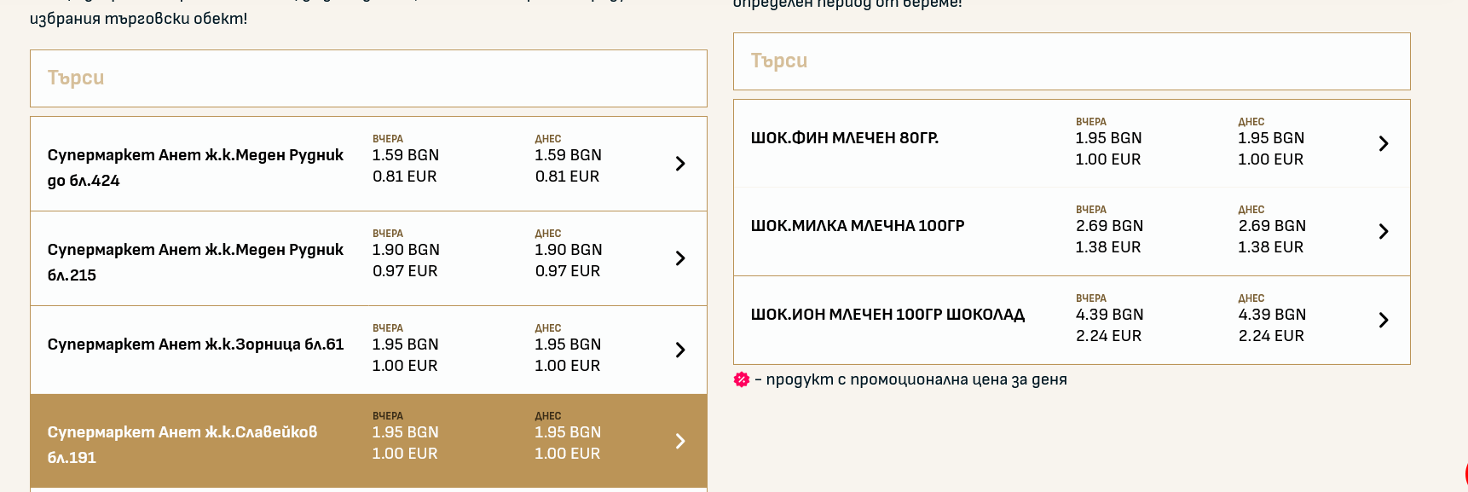The height and width of the screenshot is (492, 1468).
Task: Click the right product search field
Action: pyautogui.click(x=1071, y=61)
